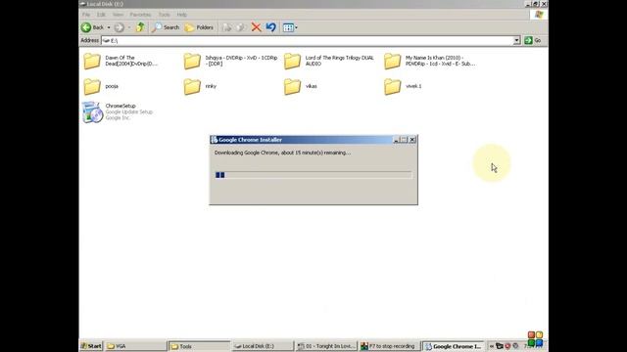
Task: Toggle the Folders pane button
Action: pos(199,27)
